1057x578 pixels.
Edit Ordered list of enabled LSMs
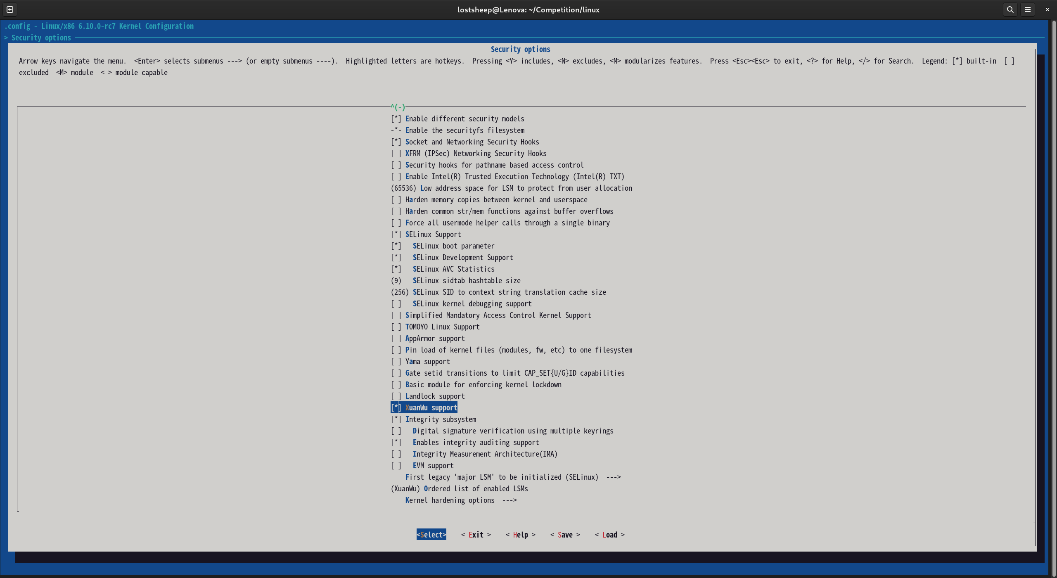coord(460,489)
